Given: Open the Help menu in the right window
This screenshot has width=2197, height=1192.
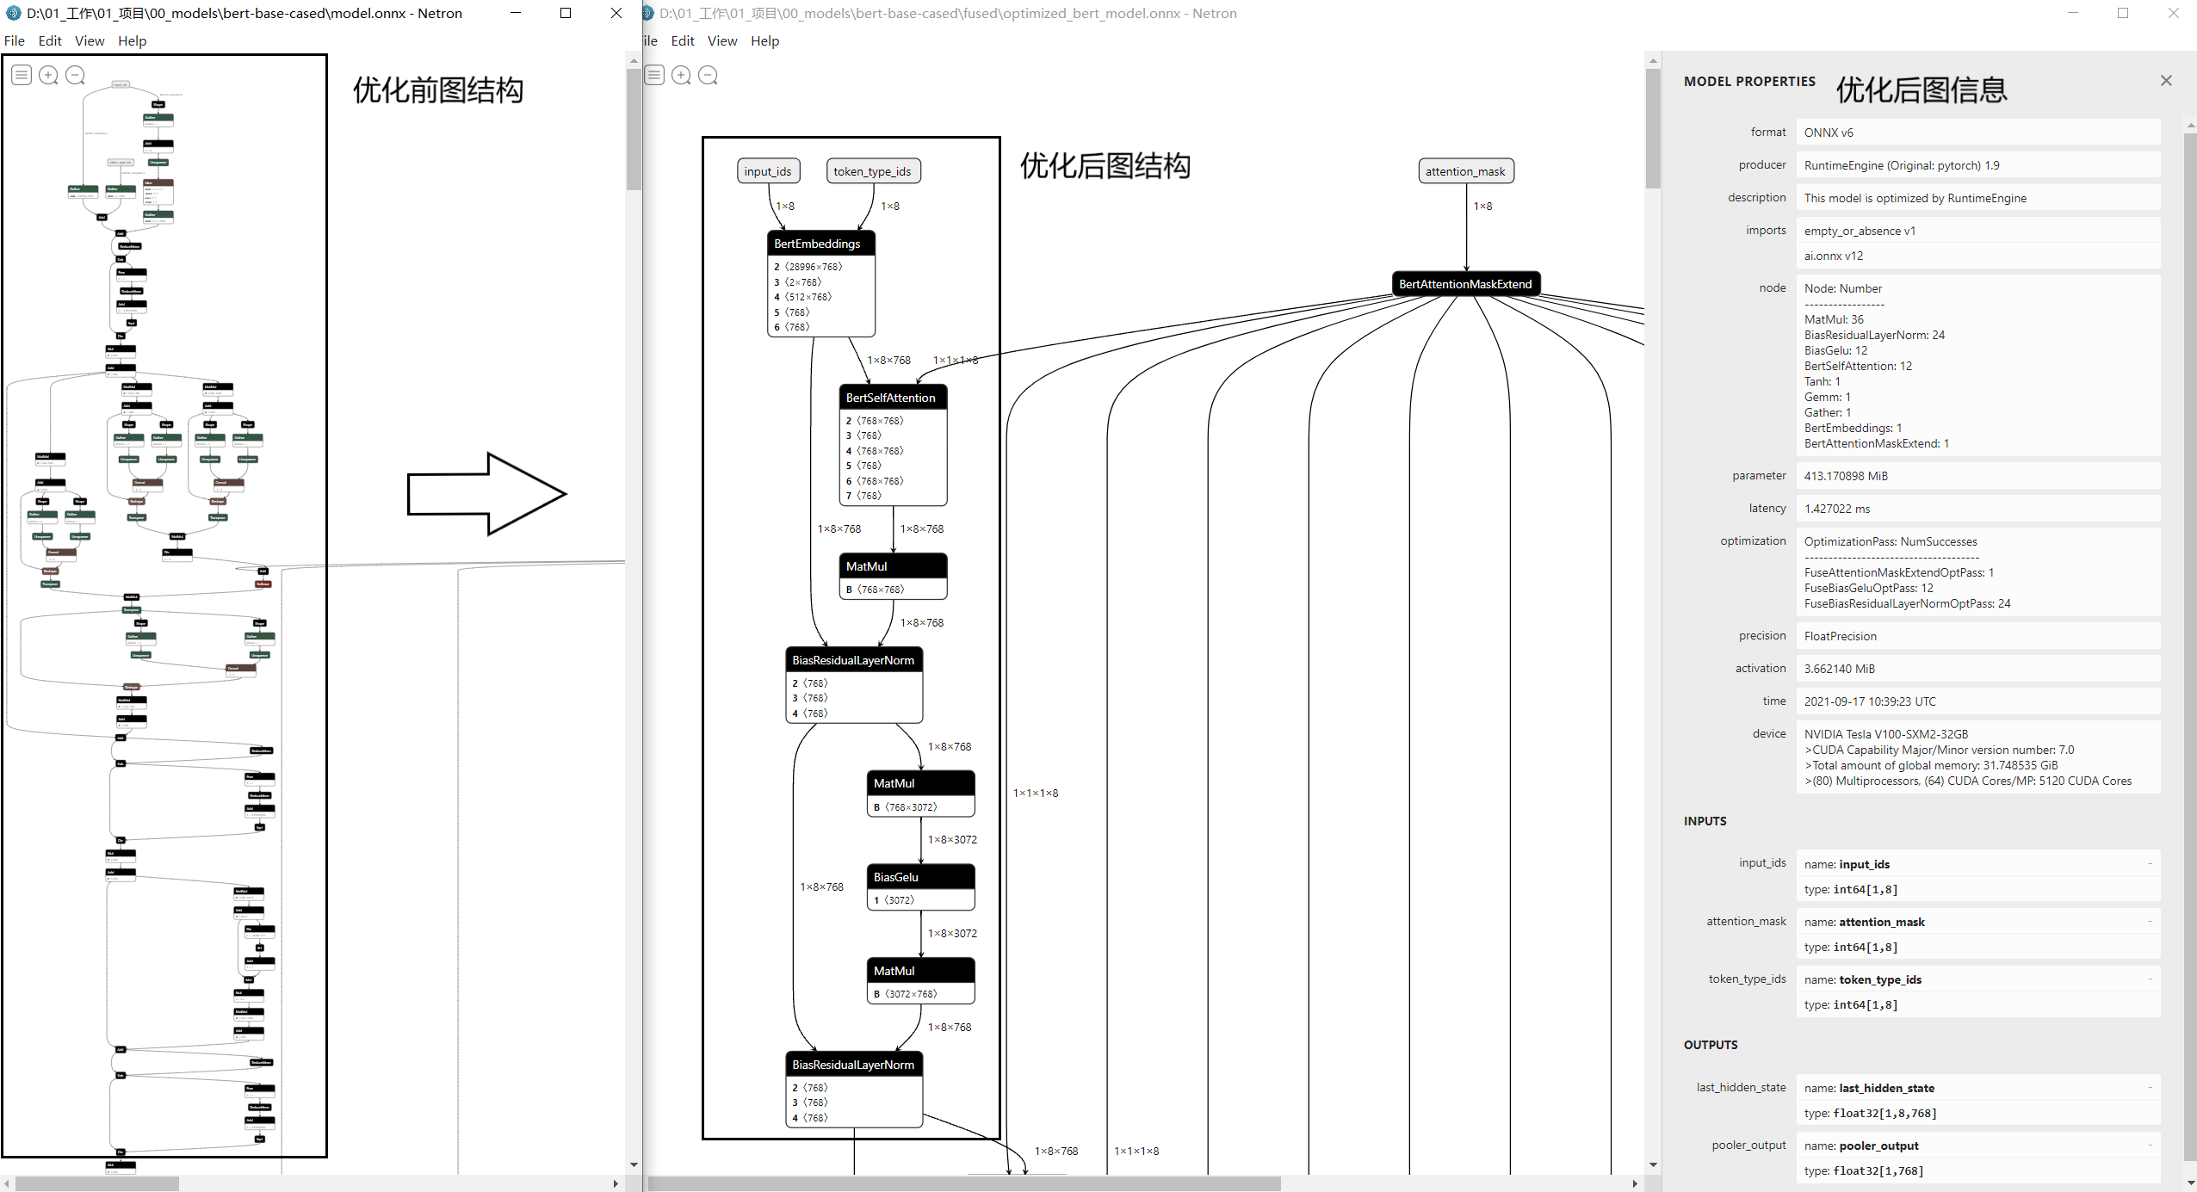Looking at the screenshot, I should (x=764, y=40).
